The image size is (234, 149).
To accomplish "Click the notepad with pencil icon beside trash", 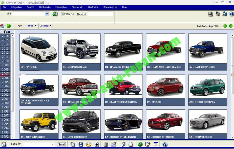I will pyautogui.click(x=114, y=144).
